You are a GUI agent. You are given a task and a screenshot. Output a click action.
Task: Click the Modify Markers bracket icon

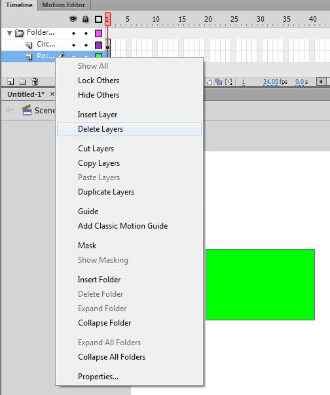point(229,82)
